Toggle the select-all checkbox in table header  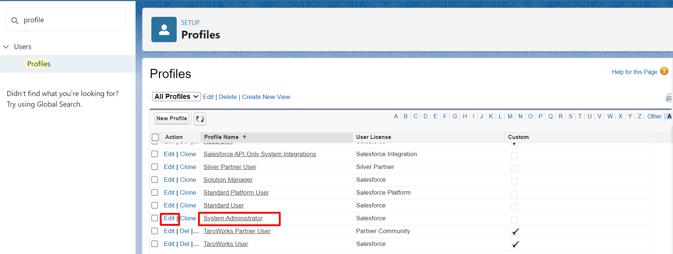[155, 137]
